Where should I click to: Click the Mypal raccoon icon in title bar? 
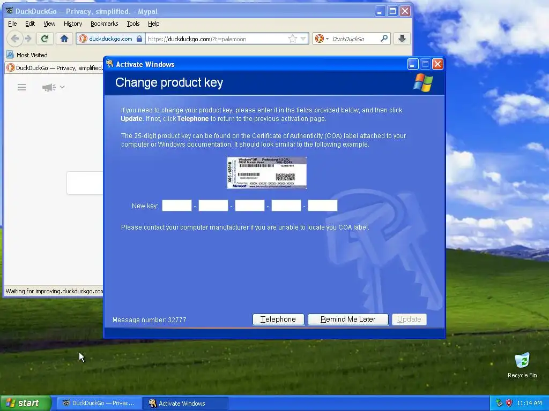[10, 11]
